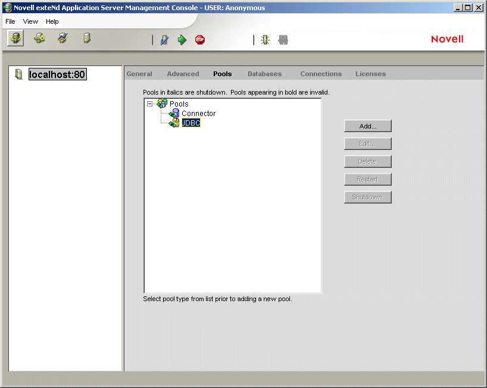This screenshot has height=388, width=487.
Task: Click the localhost:80 server icon
Action: click(18, 74)
